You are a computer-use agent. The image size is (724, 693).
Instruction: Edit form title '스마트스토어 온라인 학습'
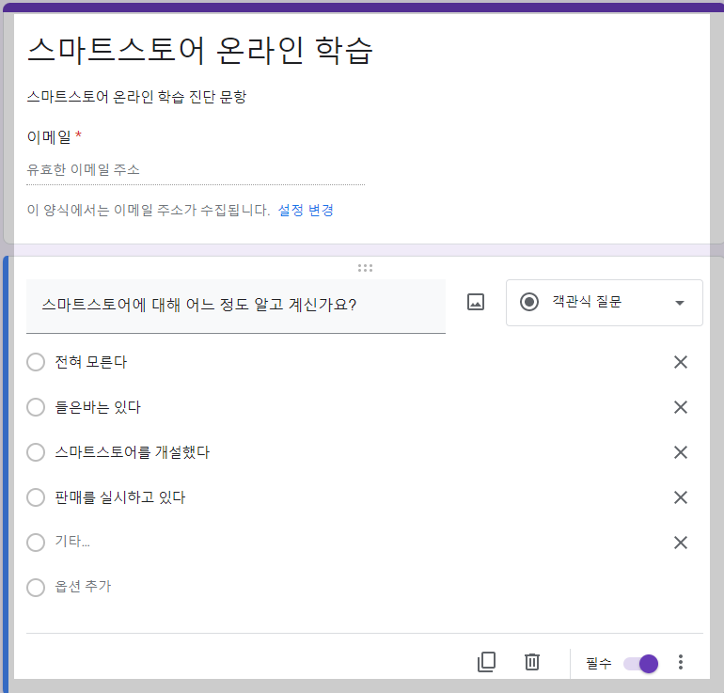click(200, 50)
